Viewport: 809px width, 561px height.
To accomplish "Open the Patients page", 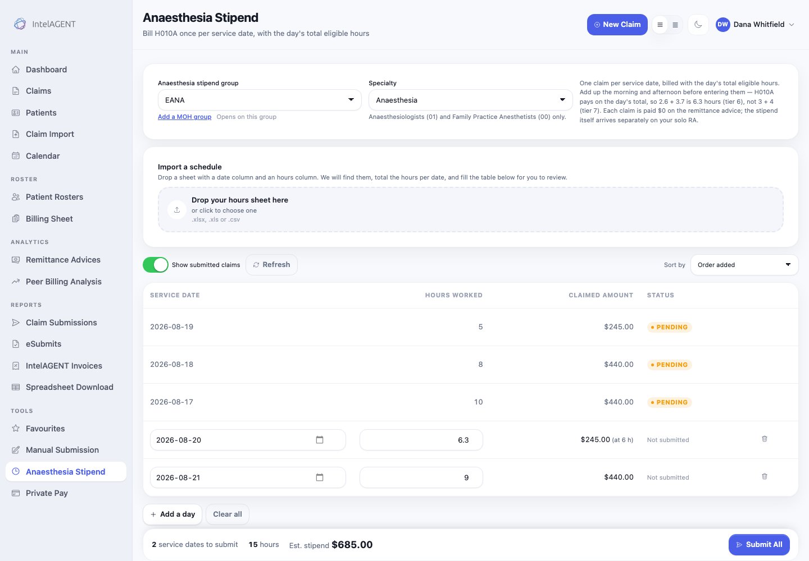I will pos(66,113).
